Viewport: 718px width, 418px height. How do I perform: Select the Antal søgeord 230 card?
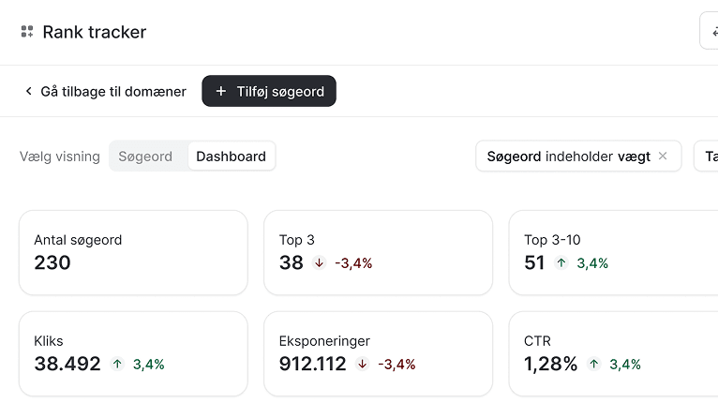click(x=133, y=253)
